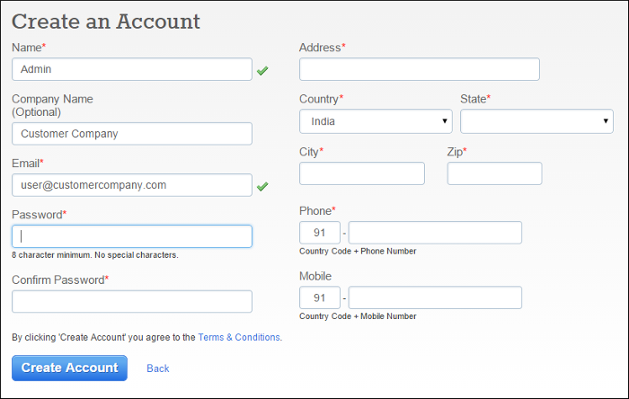Click the Zip code field
The image size is (629, 399).
(x=494, y=173)
